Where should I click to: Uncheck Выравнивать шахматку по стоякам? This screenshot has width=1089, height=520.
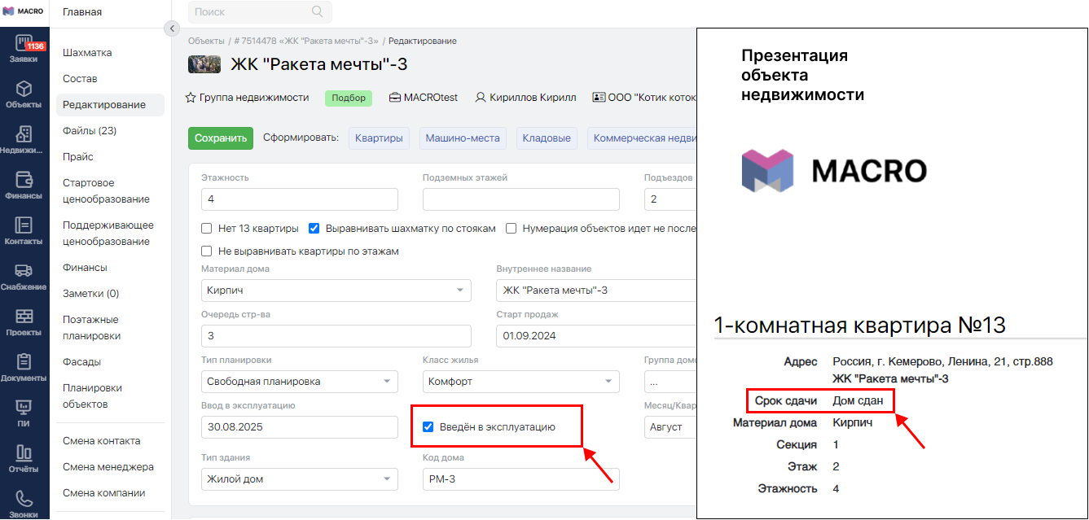click(x=314, y=229)
